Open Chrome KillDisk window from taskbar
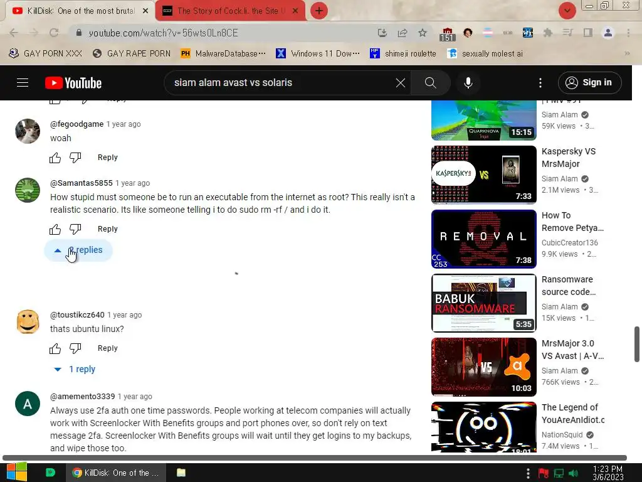The width and height of the screenshot is (642, 482). point(115,473)
